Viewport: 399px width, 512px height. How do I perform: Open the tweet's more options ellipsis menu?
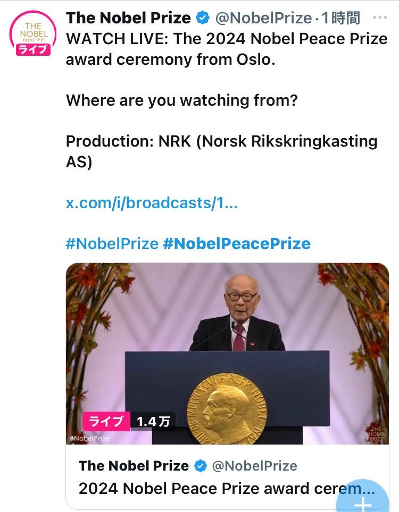click(x=380, y=18)
